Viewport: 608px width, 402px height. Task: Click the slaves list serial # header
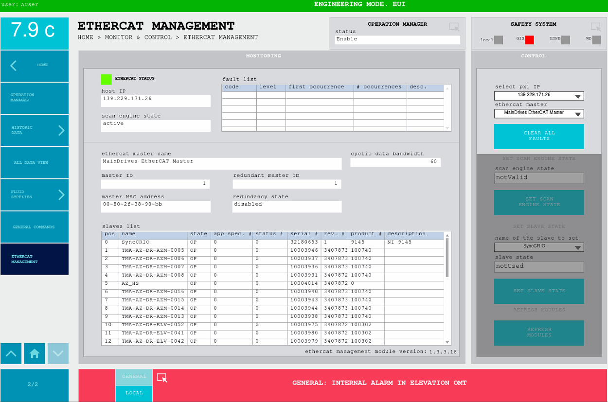point(304,234)
